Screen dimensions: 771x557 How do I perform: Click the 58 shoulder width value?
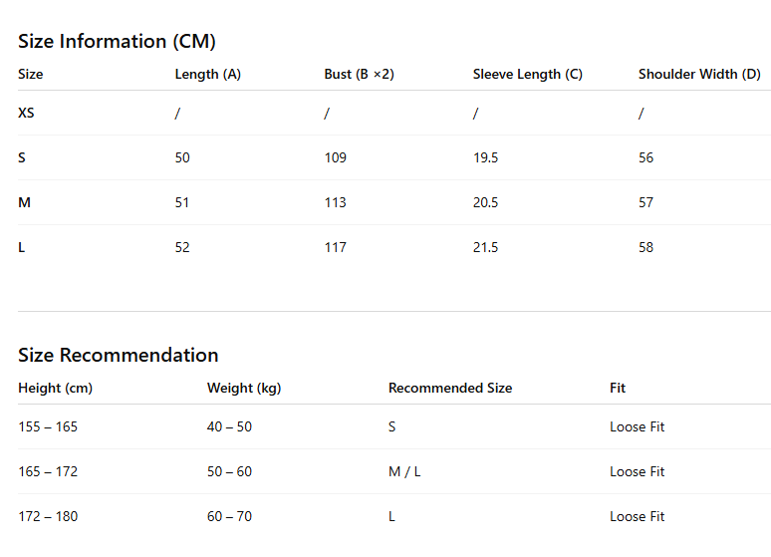pyautogui.click(x=646, y=247)
